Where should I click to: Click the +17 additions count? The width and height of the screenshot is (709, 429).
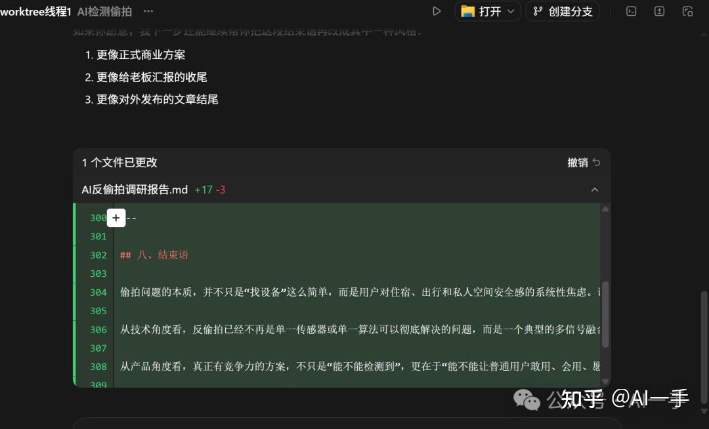203,190
